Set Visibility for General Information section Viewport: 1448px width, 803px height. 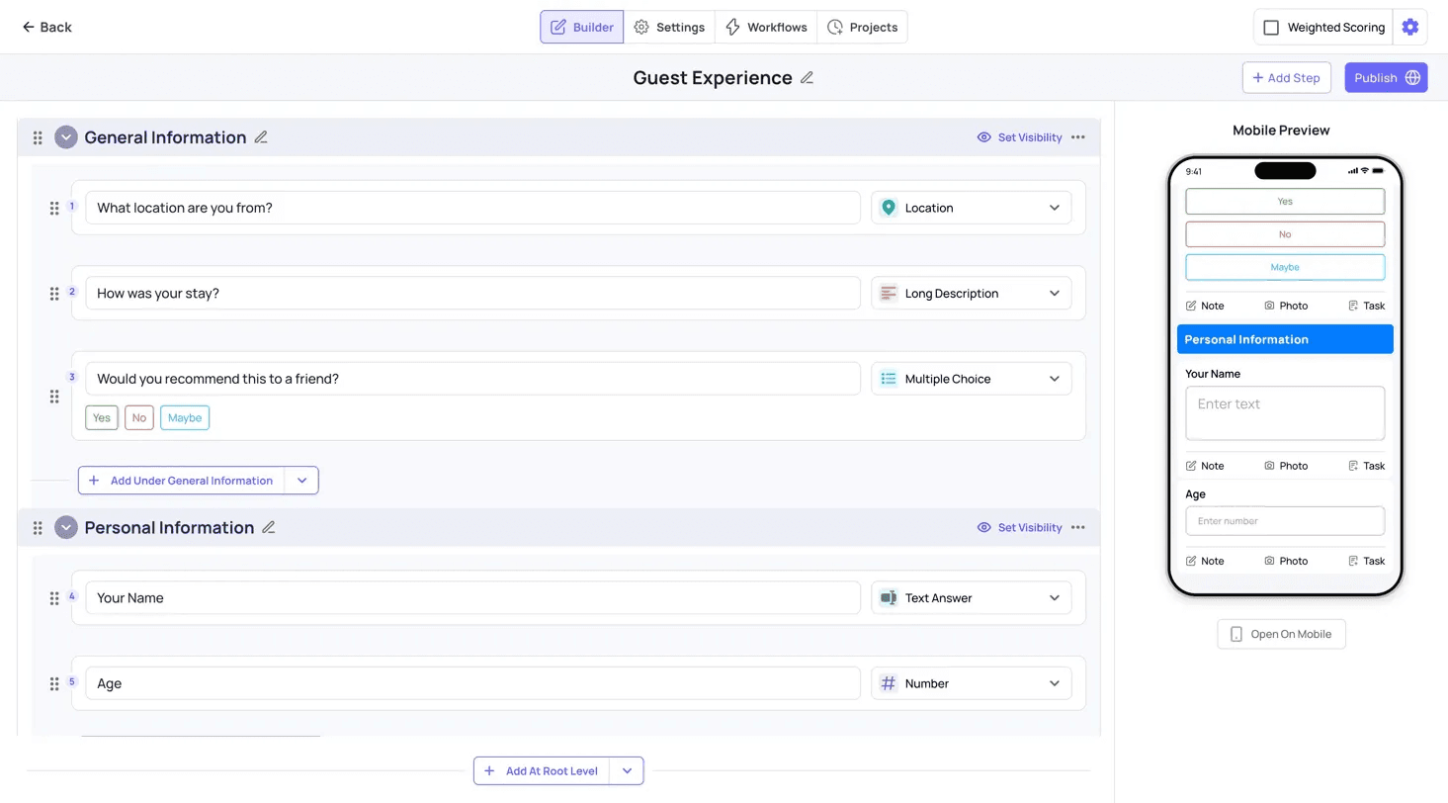point(1019,137)
